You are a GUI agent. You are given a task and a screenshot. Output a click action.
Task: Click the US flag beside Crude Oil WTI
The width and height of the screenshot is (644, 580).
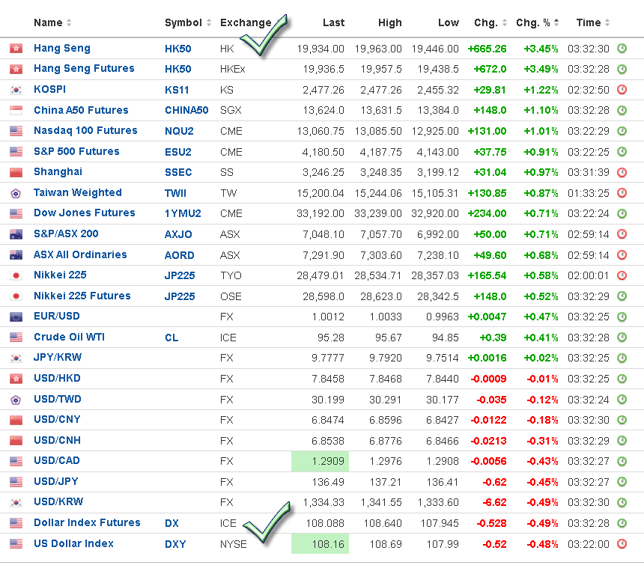pos(16,338)
